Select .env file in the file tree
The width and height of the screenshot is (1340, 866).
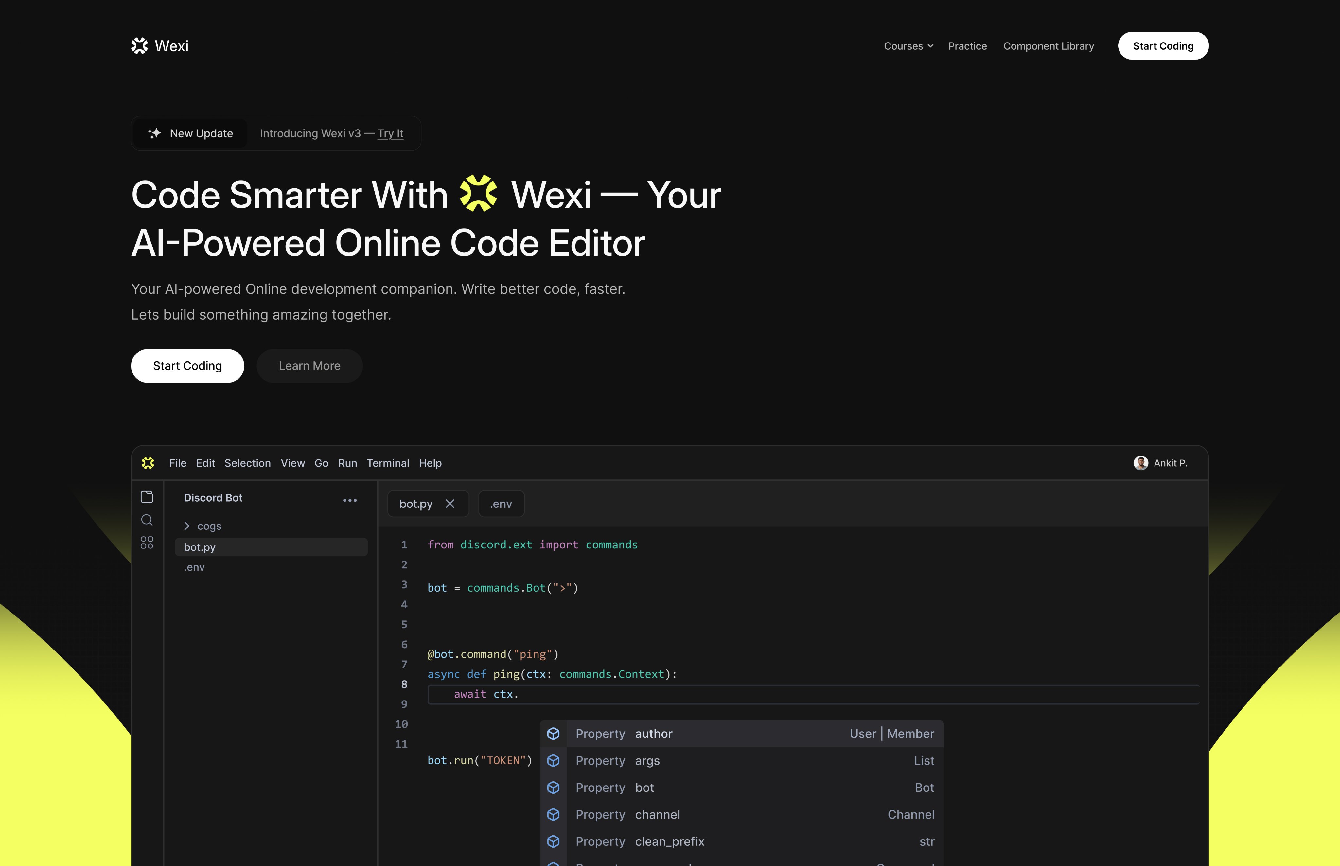pos(195,567)
